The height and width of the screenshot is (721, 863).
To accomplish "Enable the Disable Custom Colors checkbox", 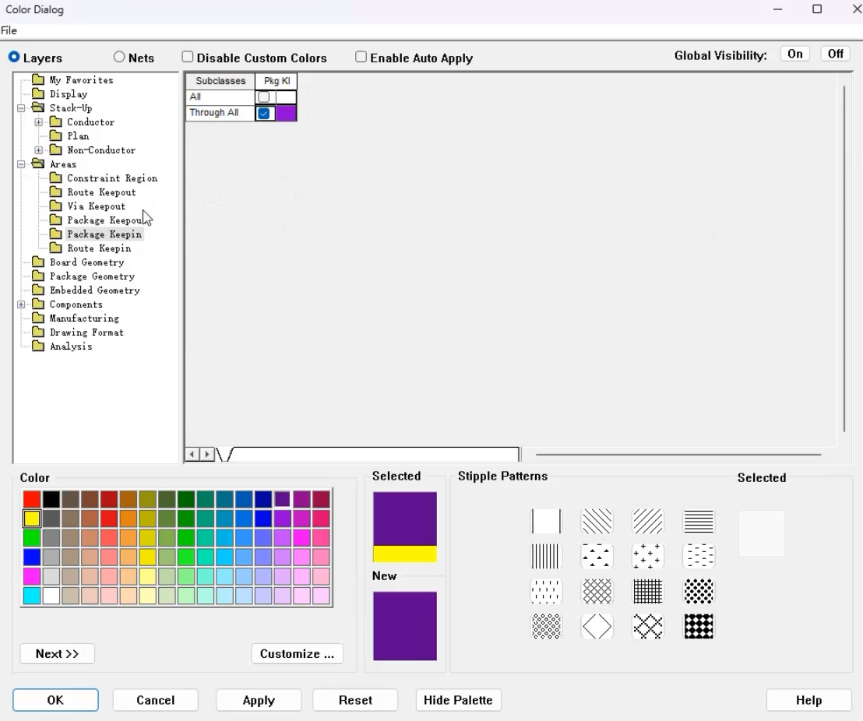I will pyautogui.click(x=188, y=57).
